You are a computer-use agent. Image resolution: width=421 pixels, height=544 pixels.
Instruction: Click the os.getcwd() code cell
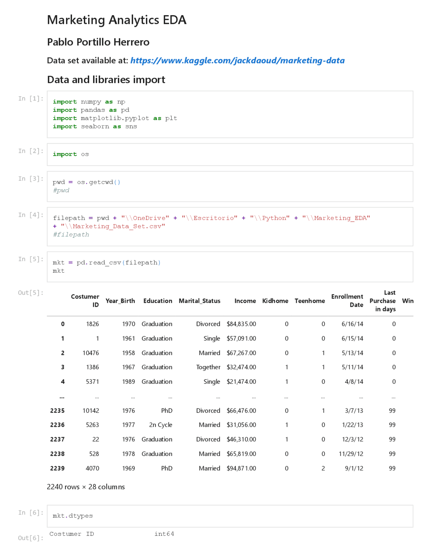(230, 186)
